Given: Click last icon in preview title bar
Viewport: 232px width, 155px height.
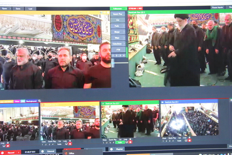Looking at the screenshot, I should click(108, 13).
